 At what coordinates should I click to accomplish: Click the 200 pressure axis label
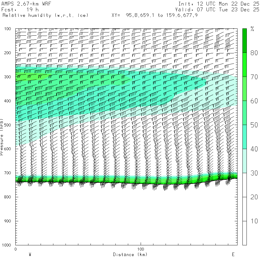[x=8, y=53]
